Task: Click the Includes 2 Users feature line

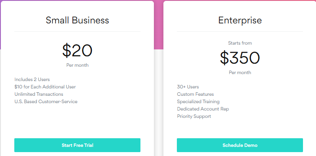Action: tap(32, 79)
